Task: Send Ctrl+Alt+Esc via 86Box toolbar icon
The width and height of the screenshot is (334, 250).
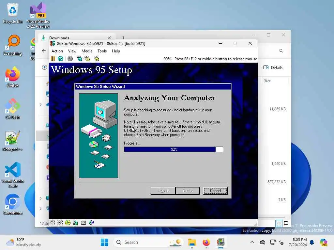Action: (87, 59)
